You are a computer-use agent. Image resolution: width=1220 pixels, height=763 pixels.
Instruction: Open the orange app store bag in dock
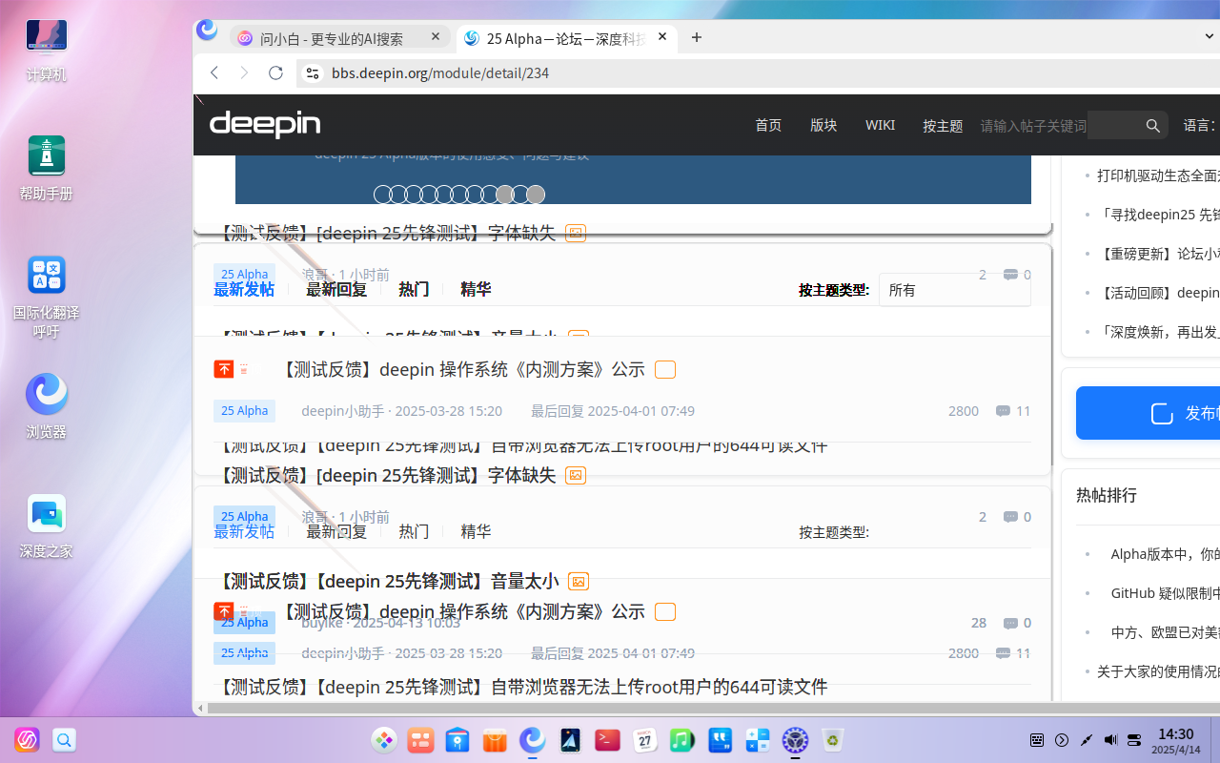coord(495,740)
